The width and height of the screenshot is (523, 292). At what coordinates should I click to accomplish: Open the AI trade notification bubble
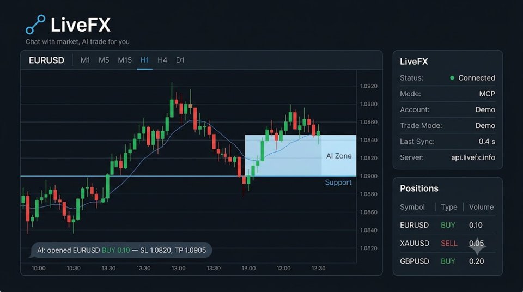pyautogui.click(x=121, y=250)
